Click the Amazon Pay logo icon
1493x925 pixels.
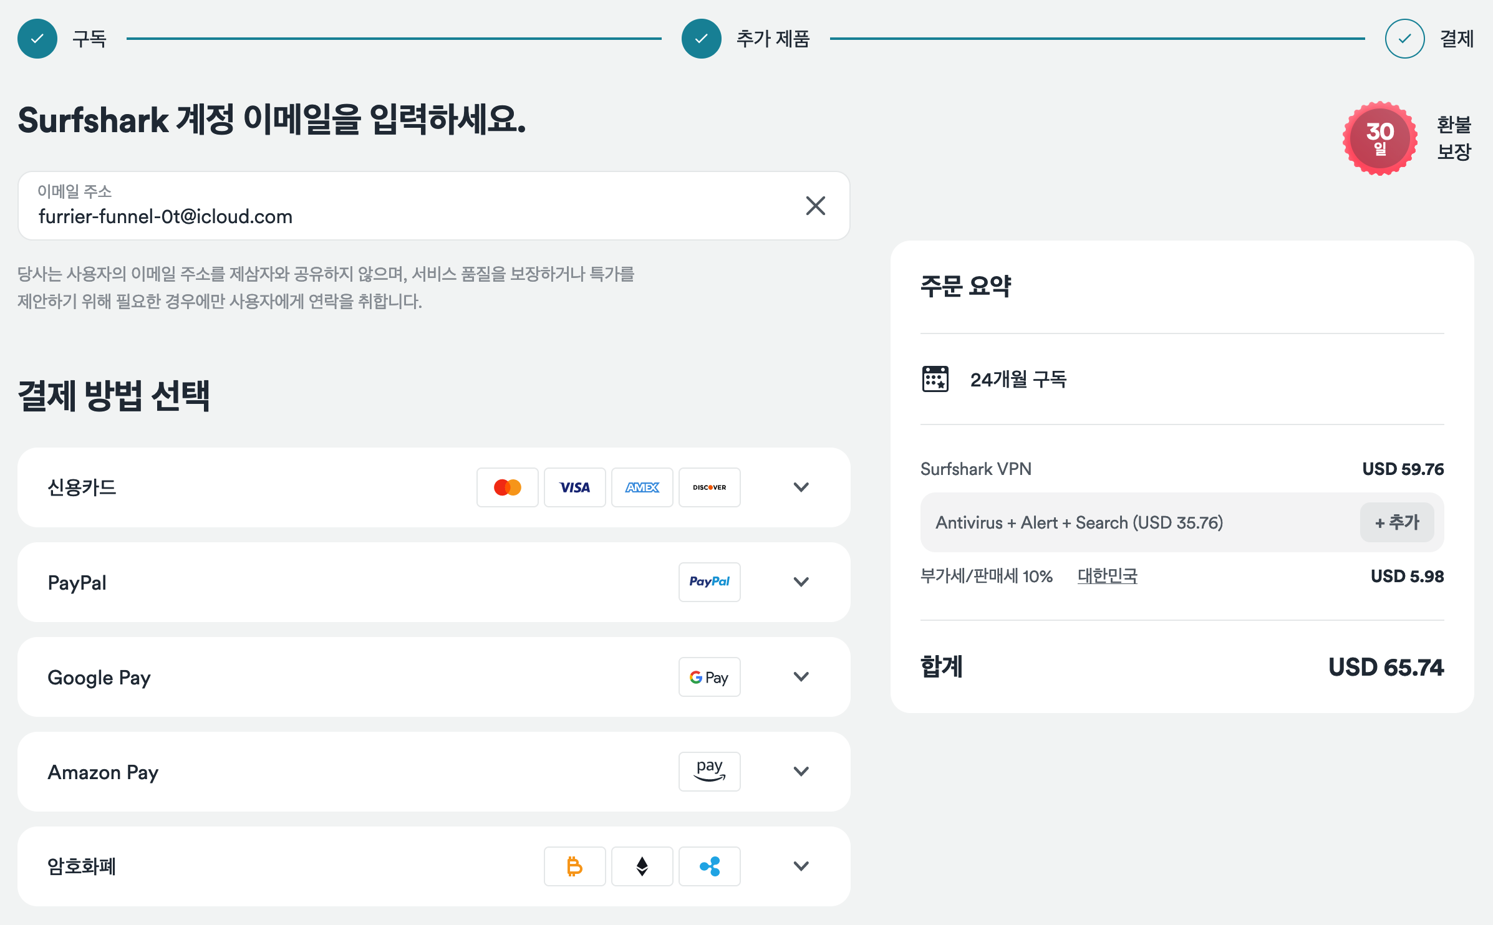[x=709, y=772]
